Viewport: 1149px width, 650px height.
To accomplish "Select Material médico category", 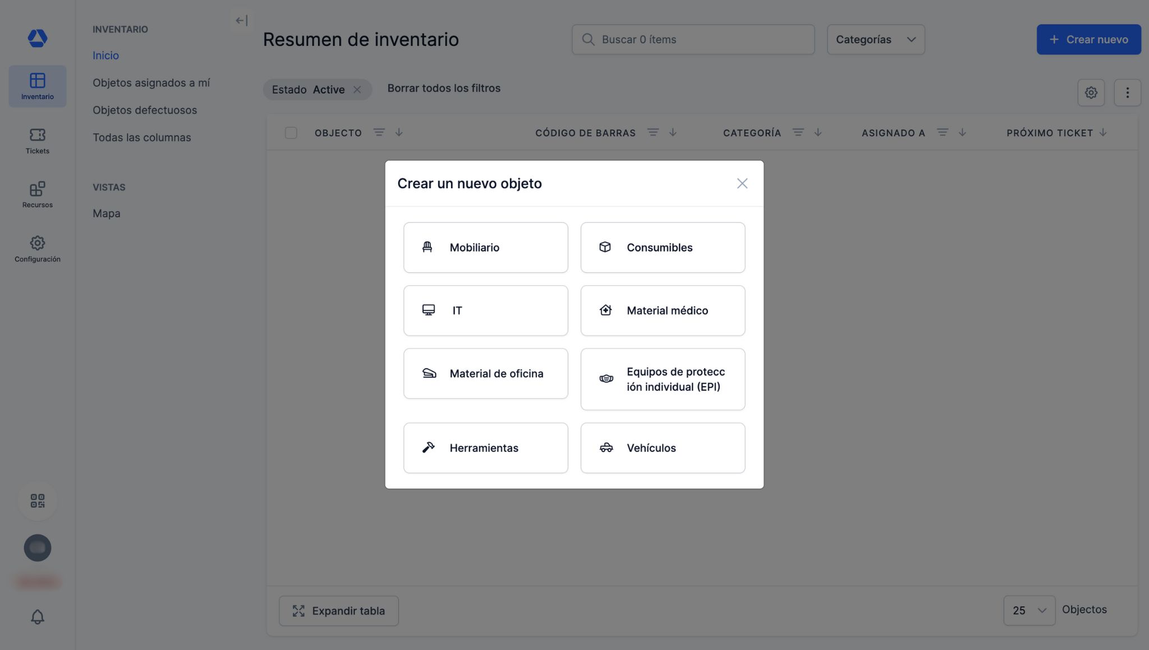I will click(x=663, y=310).
